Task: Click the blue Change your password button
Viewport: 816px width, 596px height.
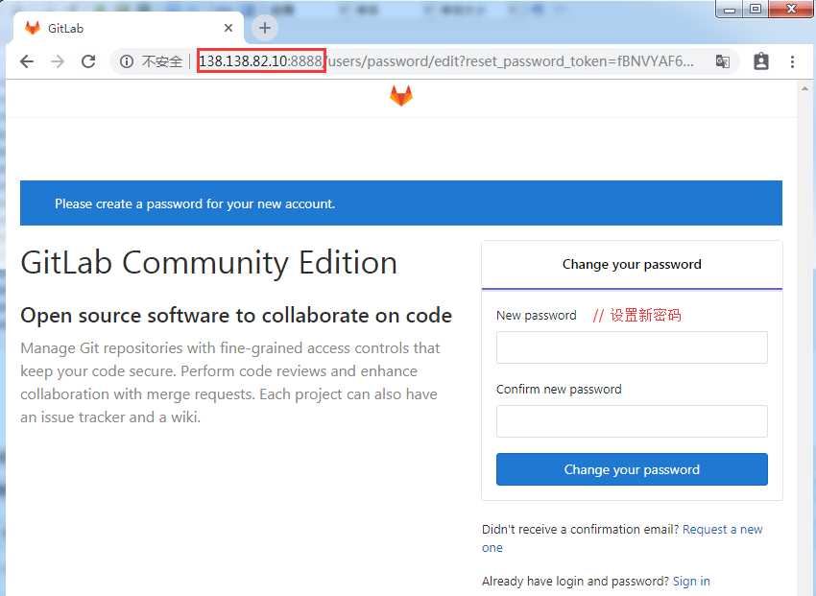Action: coord(632,469)
